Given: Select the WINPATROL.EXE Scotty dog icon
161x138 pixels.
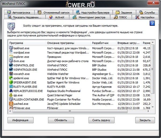Looking at the screenshot, I should coord(11,65).
